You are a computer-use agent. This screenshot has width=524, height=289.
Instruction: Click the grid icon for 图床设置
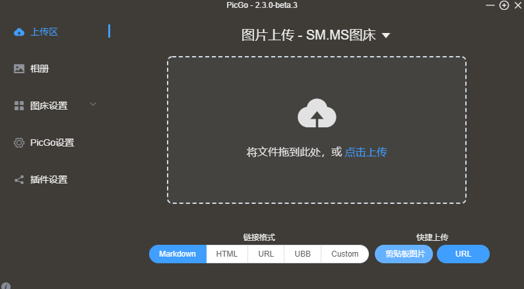click(19, 106)
